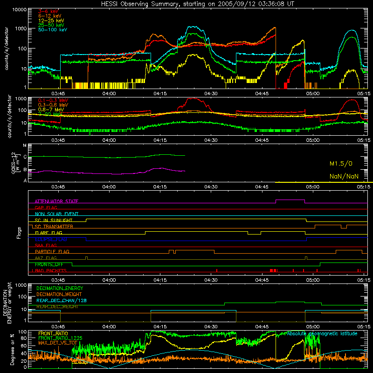Click the Degrees or % axis label
Viewport: 373px width, 373px height.
click(12, 350)
